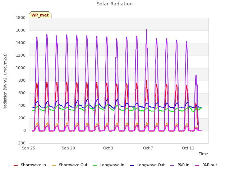Click the 1200 y-axis tick label
This screenshot has width=230, height=172.
21,56
